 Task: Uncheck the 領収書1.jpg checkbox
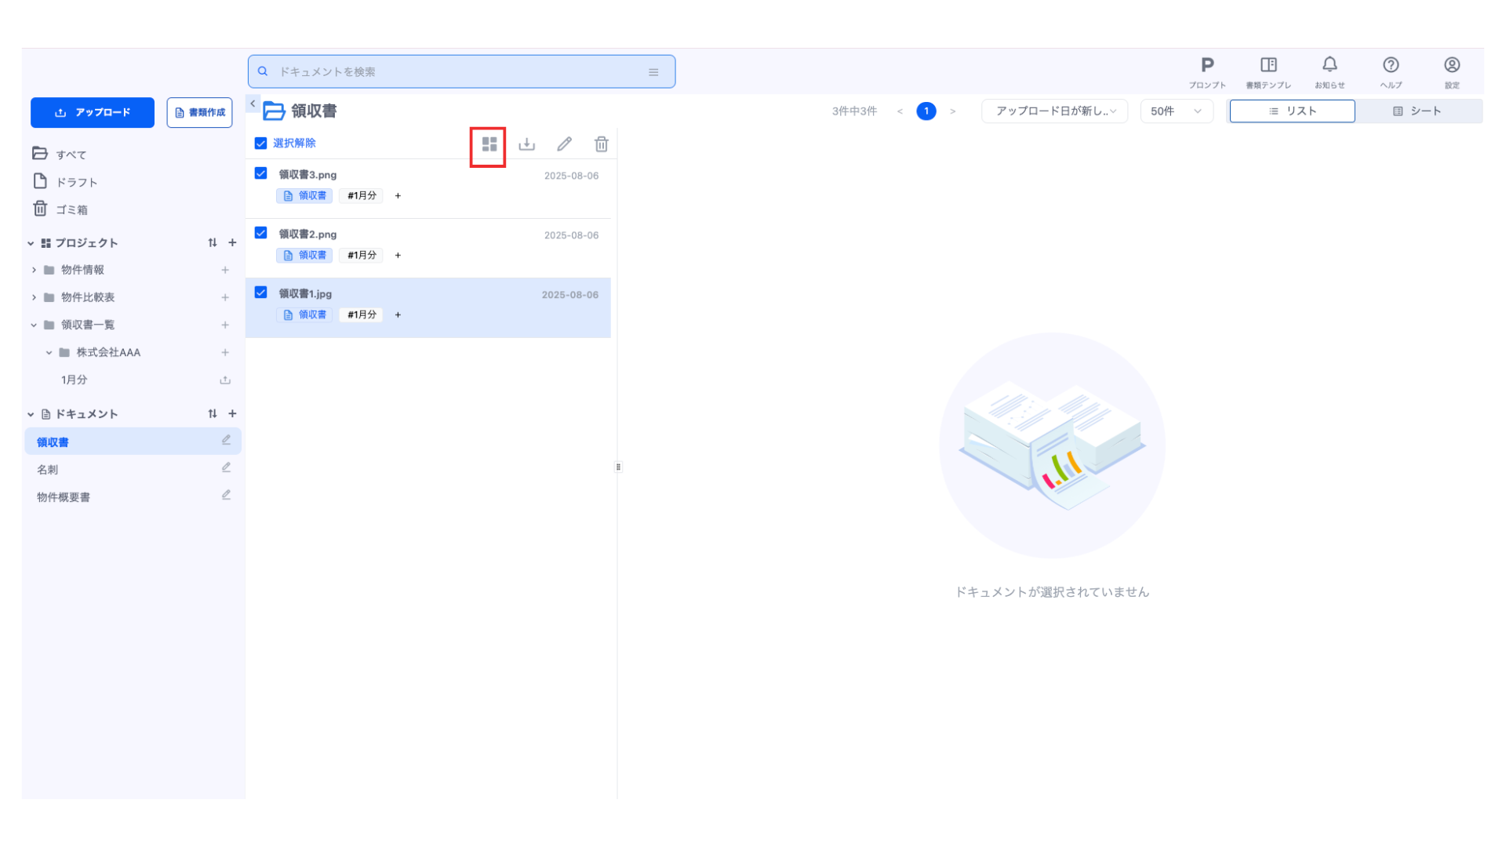point(261,293)
